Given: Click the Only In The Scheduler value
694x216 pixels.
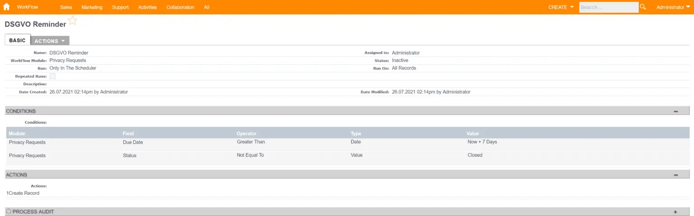Looking at the screenshot, I should coord(73,68).
